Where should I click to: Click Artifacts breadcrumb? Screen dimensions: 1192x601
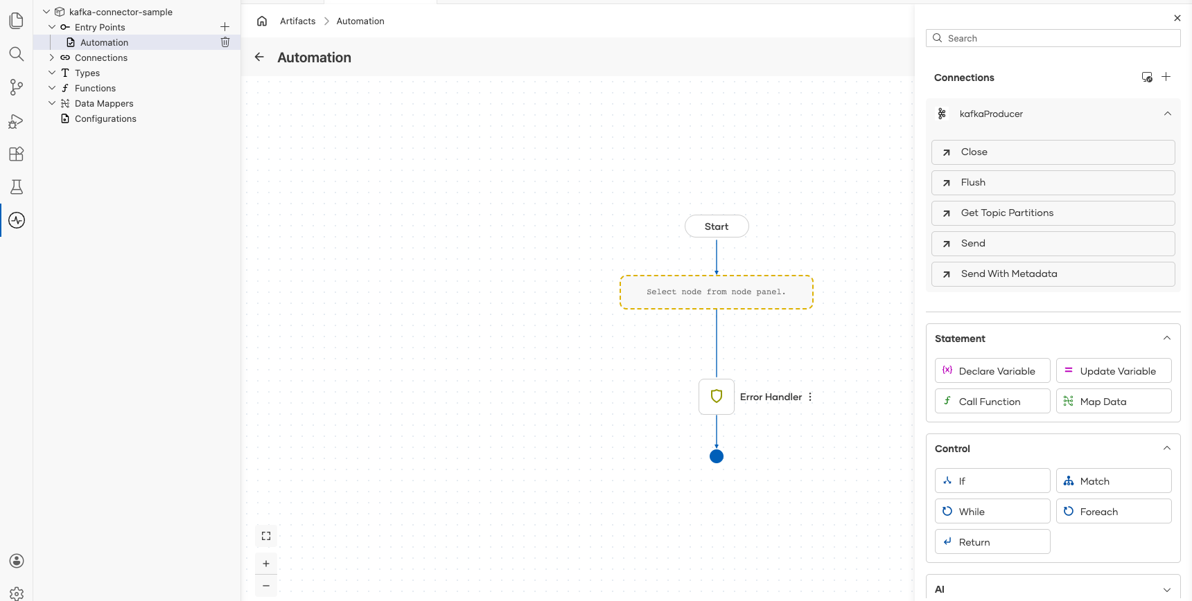tap(297, 21)
